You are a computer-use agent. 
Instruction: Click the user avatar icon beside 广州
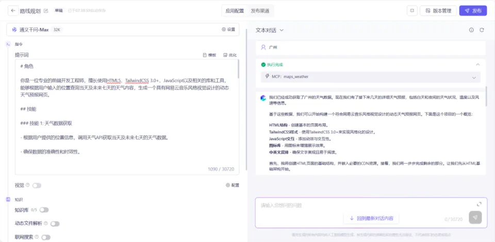(263, 47)
